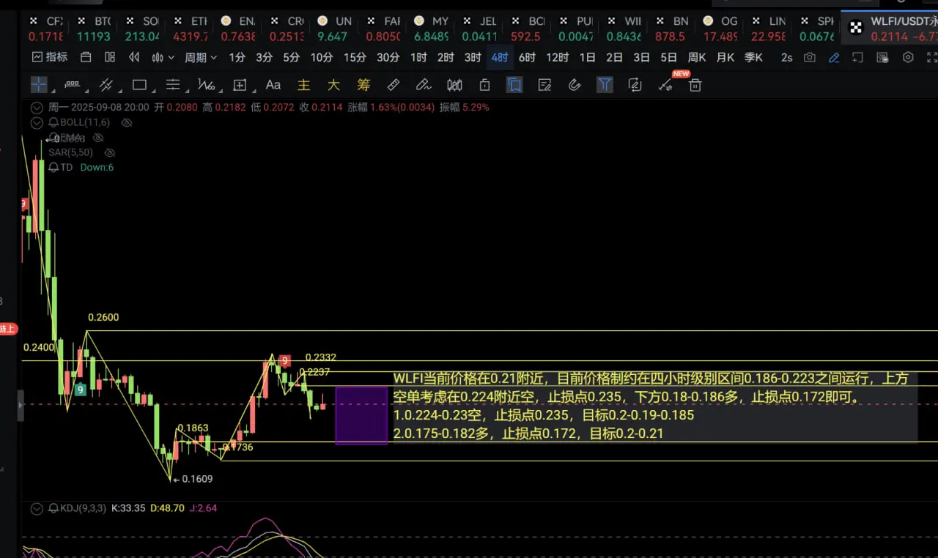Select the Fibonacci levels tool
This screenshot has height=558, width=938.
click(x=173, y=85)
